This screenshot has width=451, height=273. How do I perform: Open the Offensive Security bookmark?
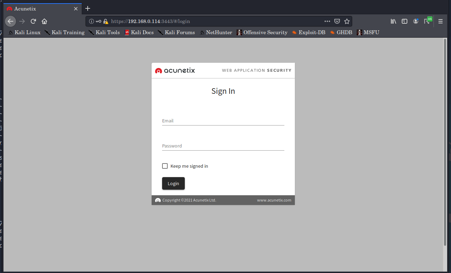[262, 32]
